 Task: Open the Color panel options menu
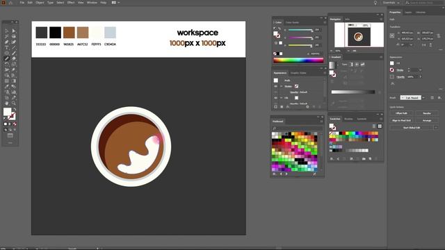(325, 22)
